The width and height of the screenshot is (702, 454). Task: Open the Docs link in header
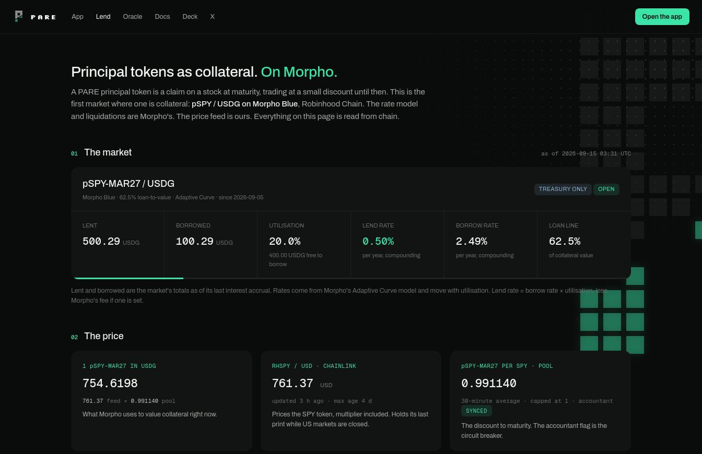pos(162,17)
